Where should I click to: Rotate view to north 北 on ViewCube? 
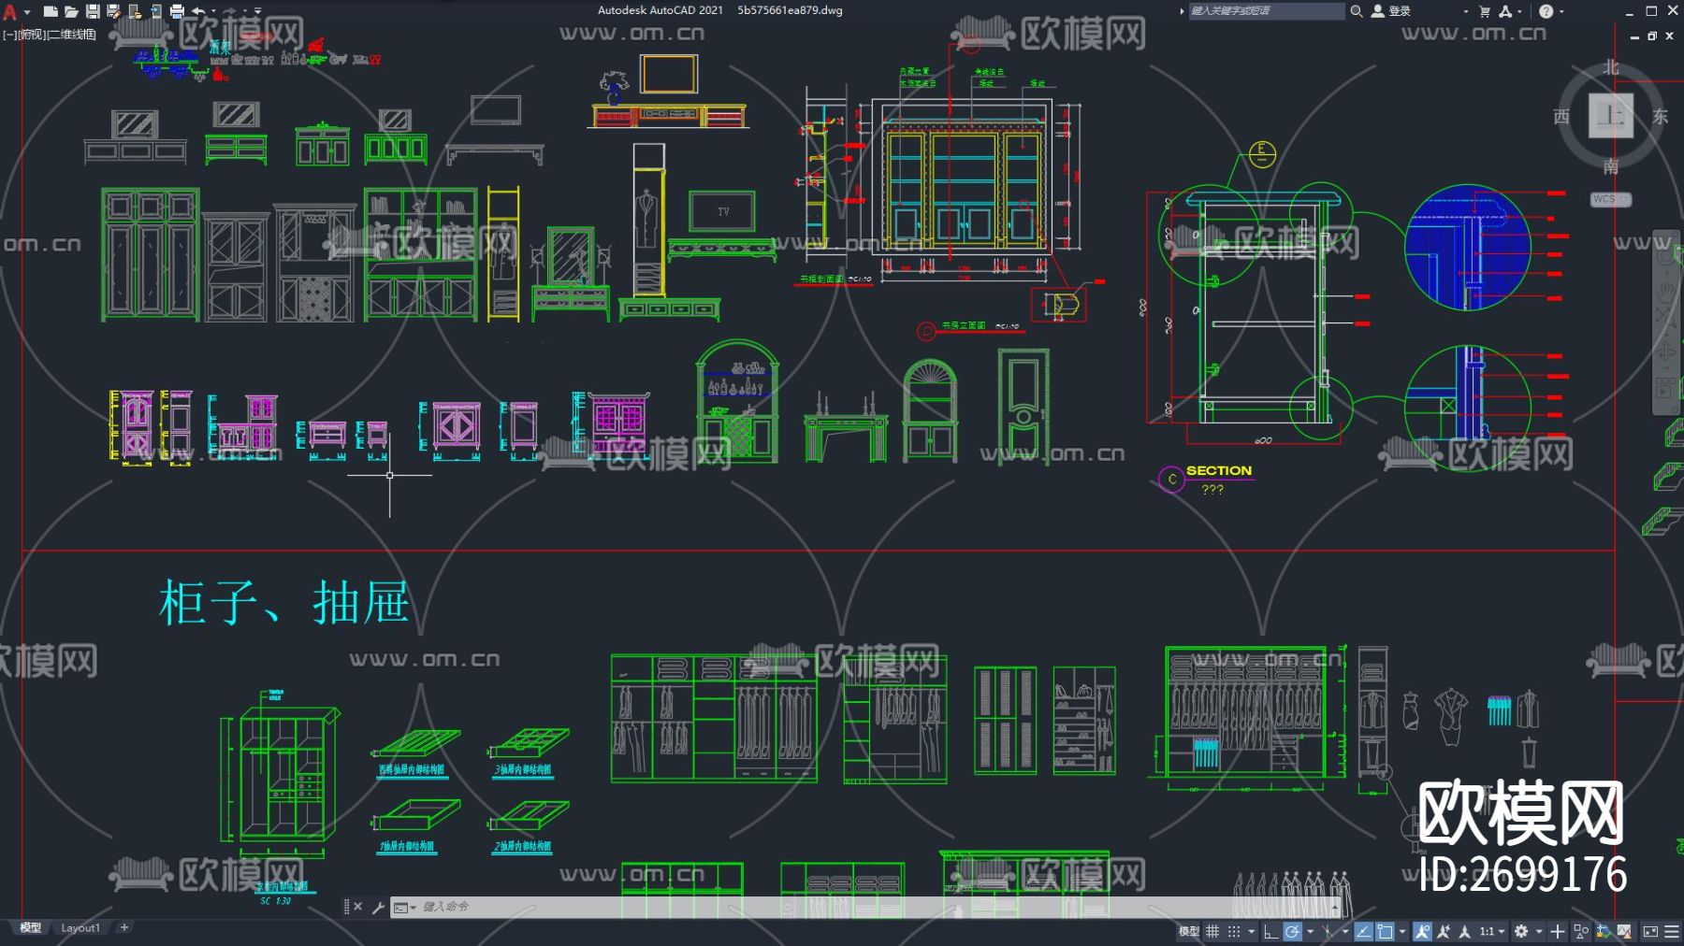pyautogui.click(x=1610, y=67)
